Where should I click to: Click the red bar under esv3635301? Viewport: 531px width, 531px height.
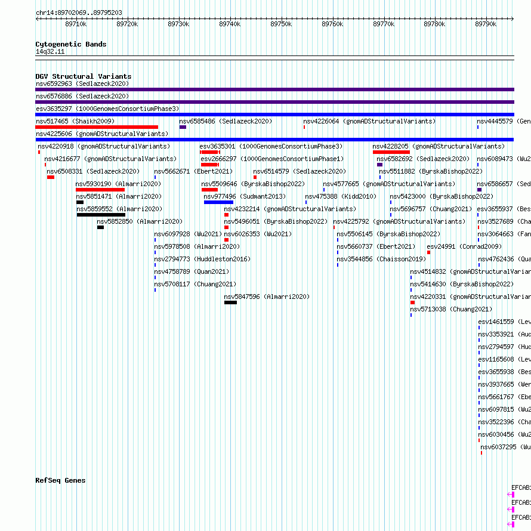pyautogui.click(x=210, y=152)
